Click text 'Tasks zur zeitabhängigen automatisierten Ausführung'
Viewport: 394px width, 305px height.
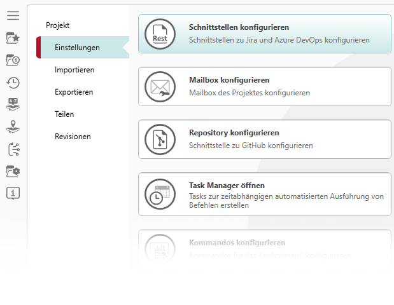coord(278,196)
